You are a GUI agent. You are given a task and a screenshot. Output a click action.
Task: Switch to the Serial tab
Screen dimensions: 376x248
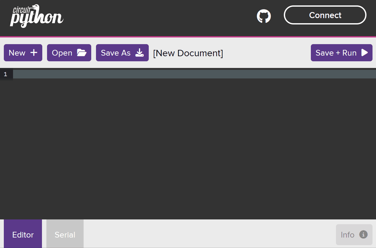[x=65, y=235]
